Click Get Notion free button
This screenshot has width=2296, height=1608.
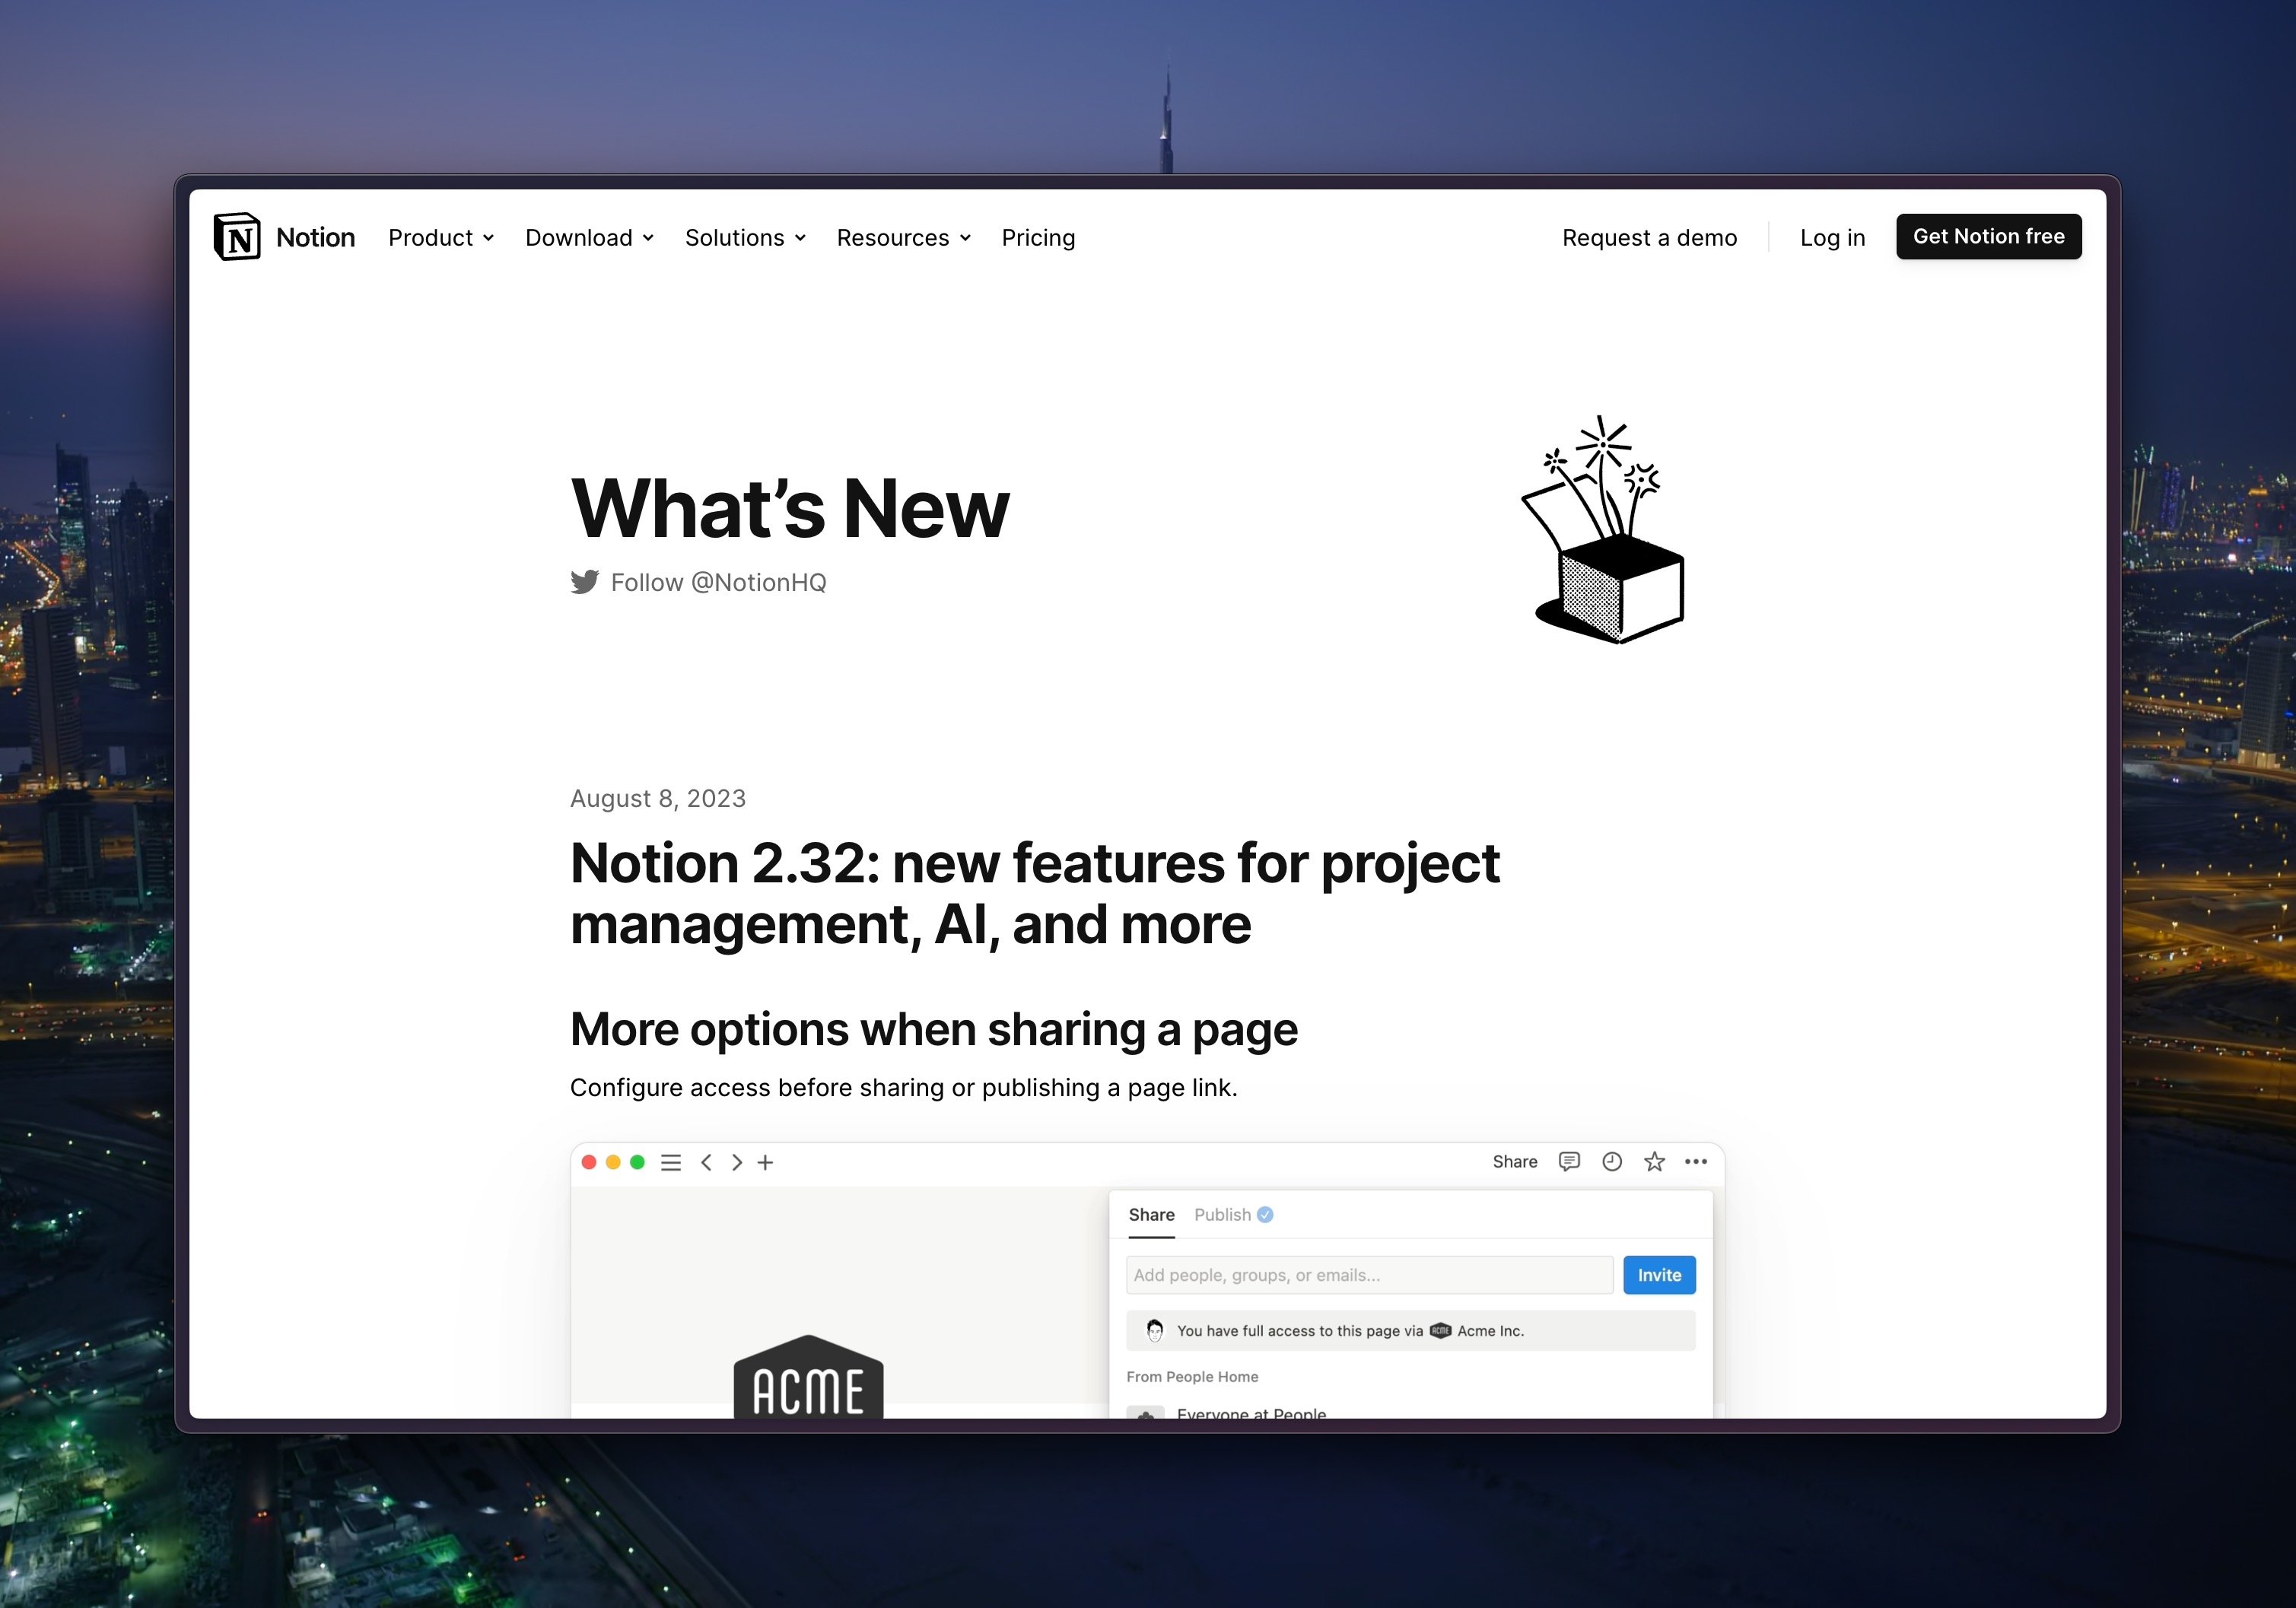point(1987,236)
